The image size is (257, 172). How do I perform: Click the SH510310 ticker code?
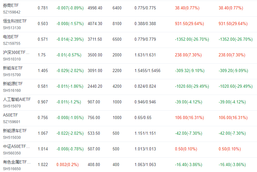pos(12,59)
